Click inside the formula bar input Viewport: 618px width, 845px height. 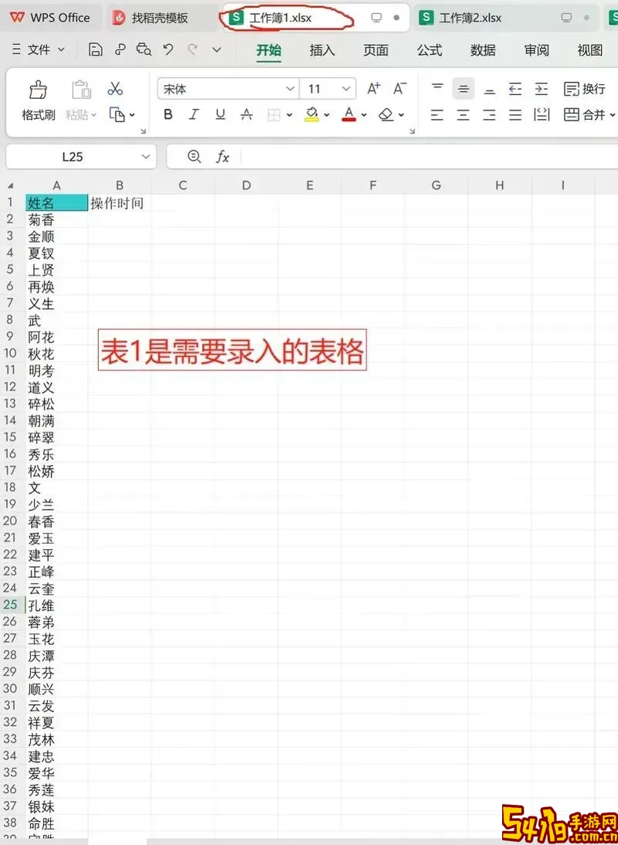point(429,157)
